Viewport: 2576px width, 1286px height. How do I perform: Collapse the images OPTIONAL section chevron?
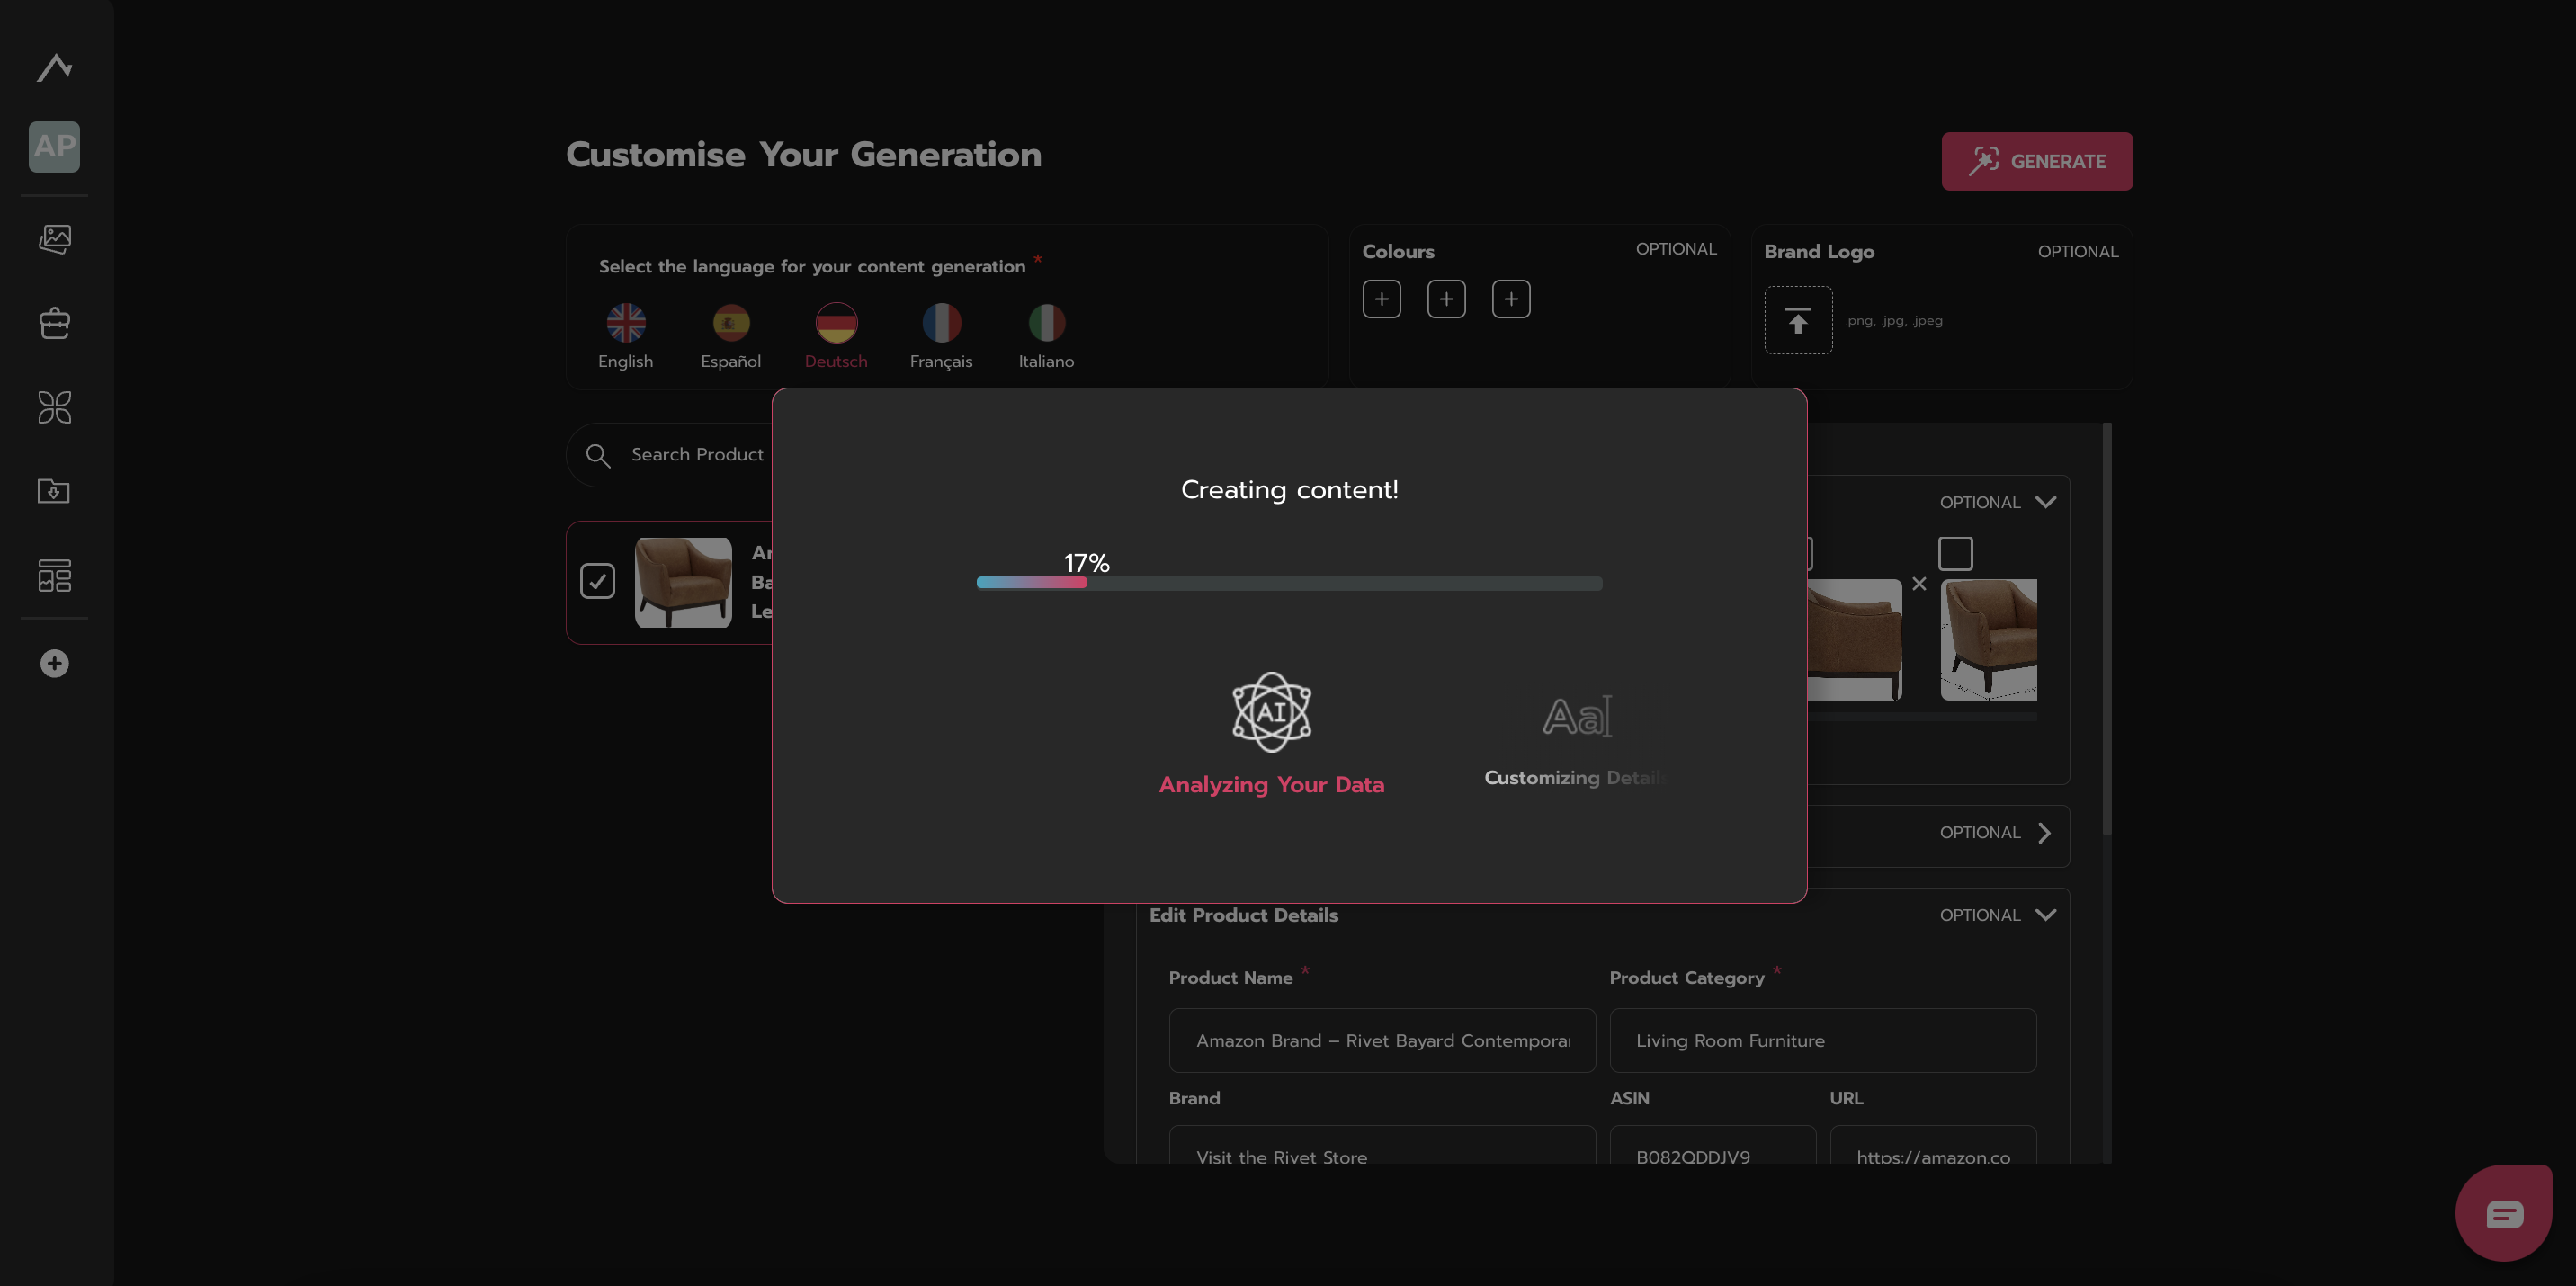(2045, 502)
